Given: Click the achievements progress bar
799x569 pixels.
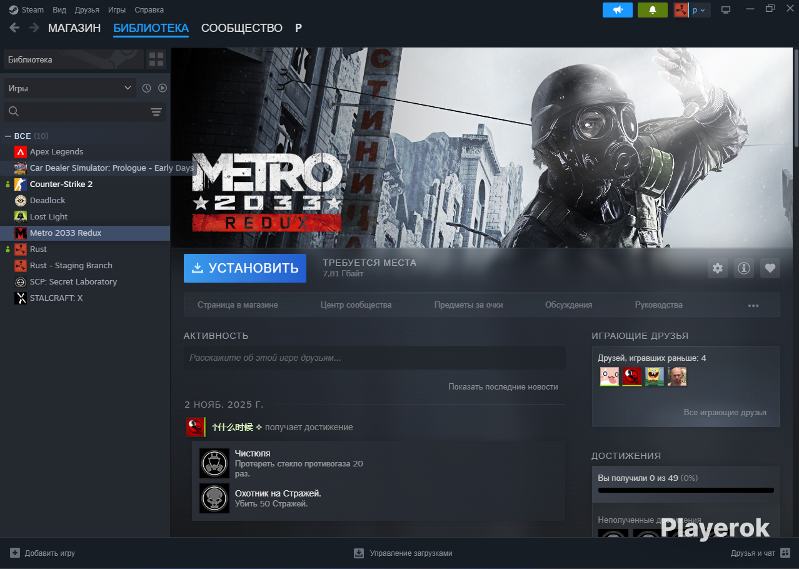Looking at the screenshot, I should [686, 490].
